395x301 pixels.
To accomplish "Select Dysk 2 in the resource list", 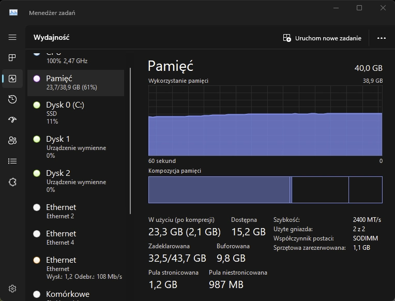I will click(x=75, y=180).
